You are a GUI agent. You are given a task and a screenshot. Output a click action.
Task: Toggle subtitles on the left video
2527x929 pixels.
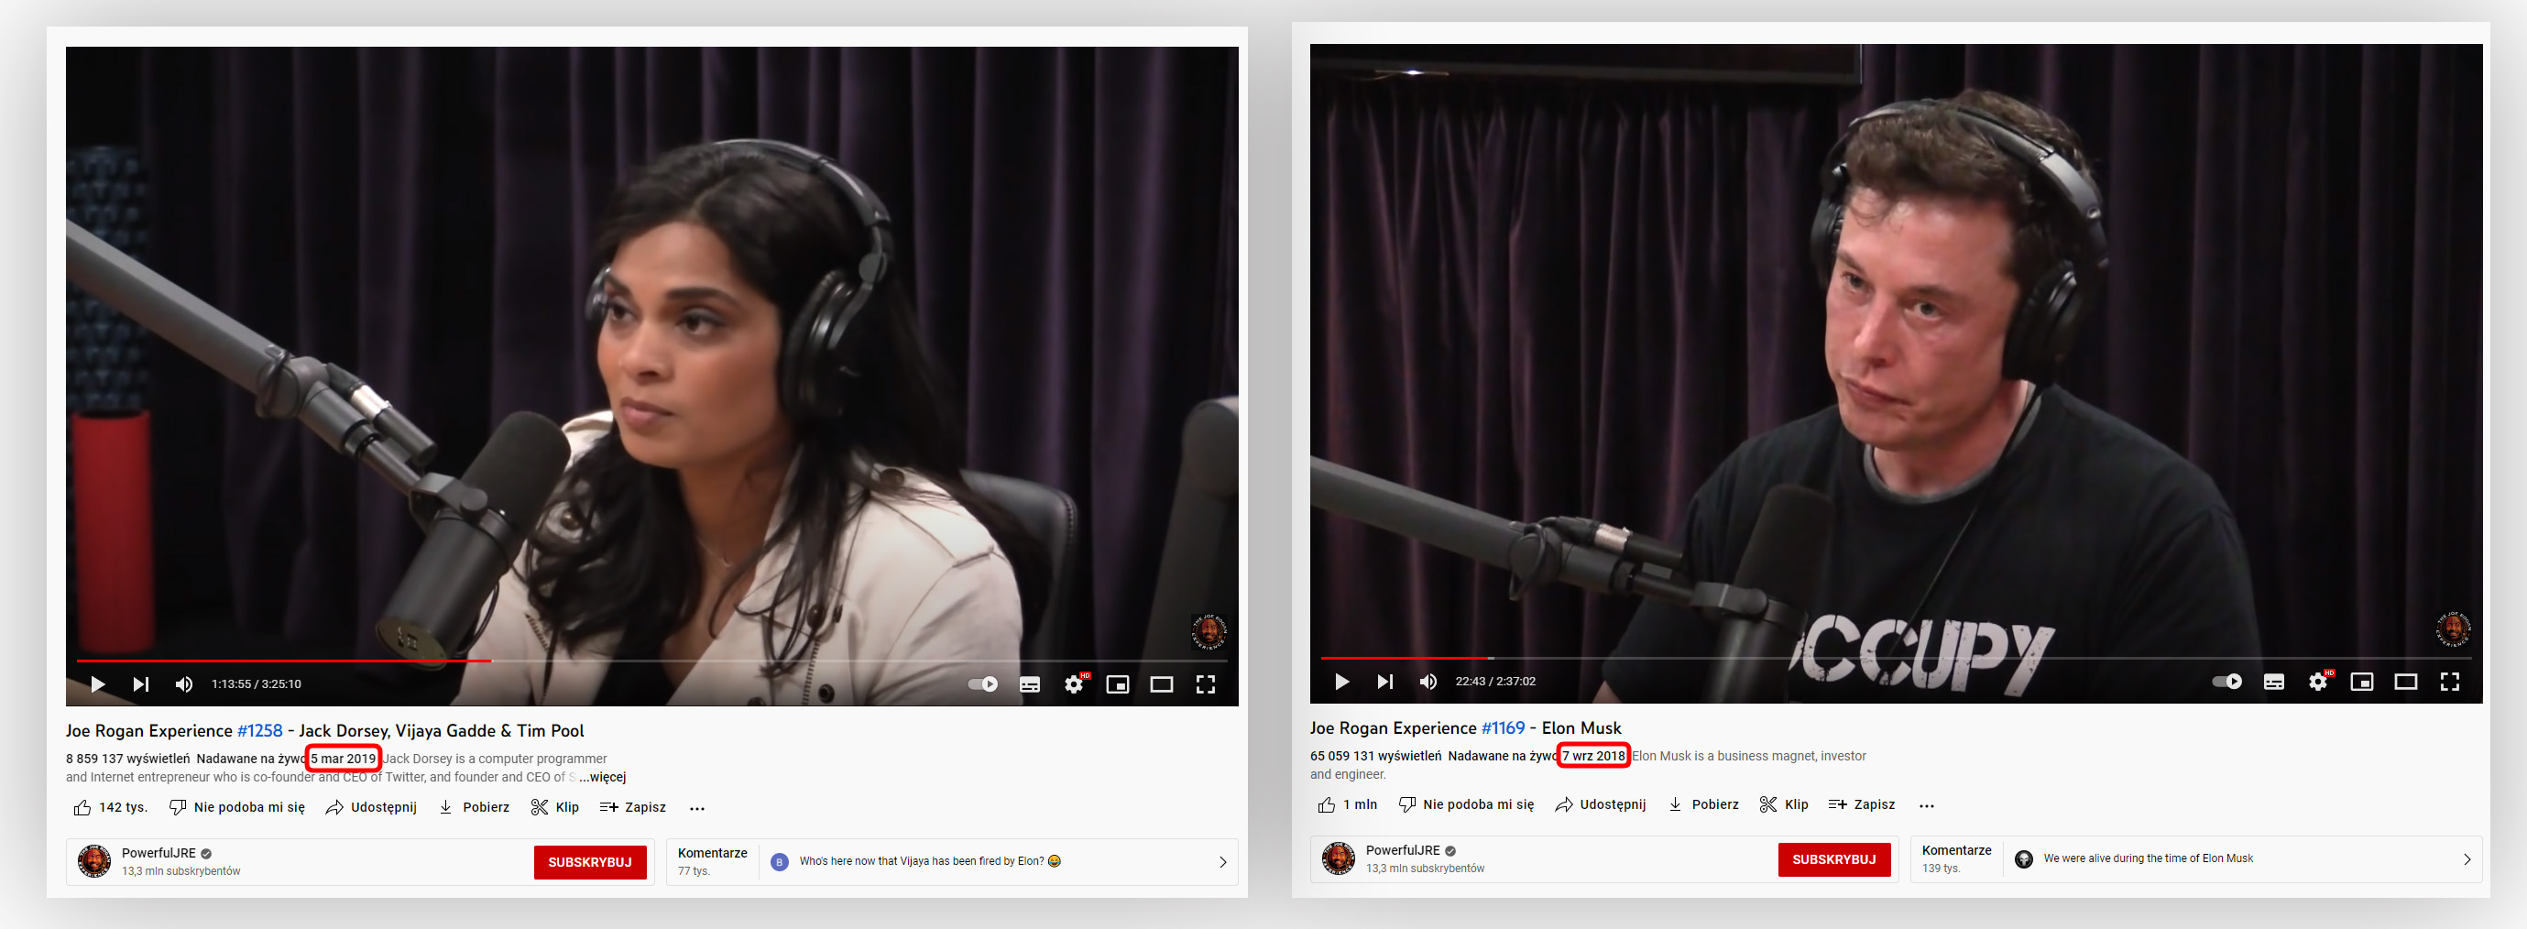tap(1029, 683)
